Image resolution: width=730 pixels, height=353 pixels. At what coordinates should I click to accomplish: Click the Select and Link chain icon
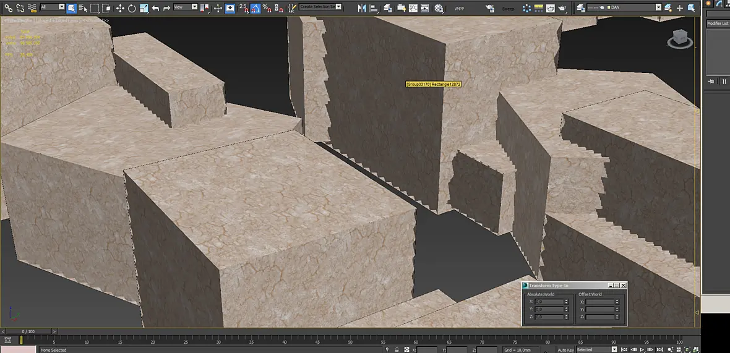[x=8, y=7]
